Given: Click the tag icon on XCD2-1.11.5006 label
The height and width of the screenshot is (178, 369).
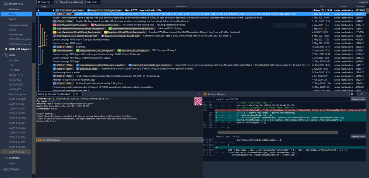Looking at the screenshot, I should pos(55,21).
